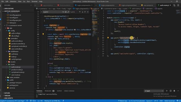Switch to user.service.ts tab
This screenshot has width=181, height=102.
pyautogui.click(x=148, y=5)
